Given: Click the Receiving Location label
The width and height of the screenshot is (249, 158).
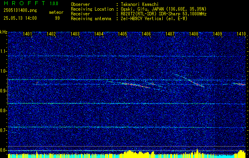Looking at the screenshot, I should [x=92, y=9].
